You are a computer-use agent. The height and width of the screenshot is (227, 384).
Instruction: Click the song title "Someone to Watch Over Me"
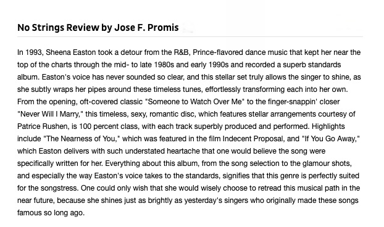194,102
